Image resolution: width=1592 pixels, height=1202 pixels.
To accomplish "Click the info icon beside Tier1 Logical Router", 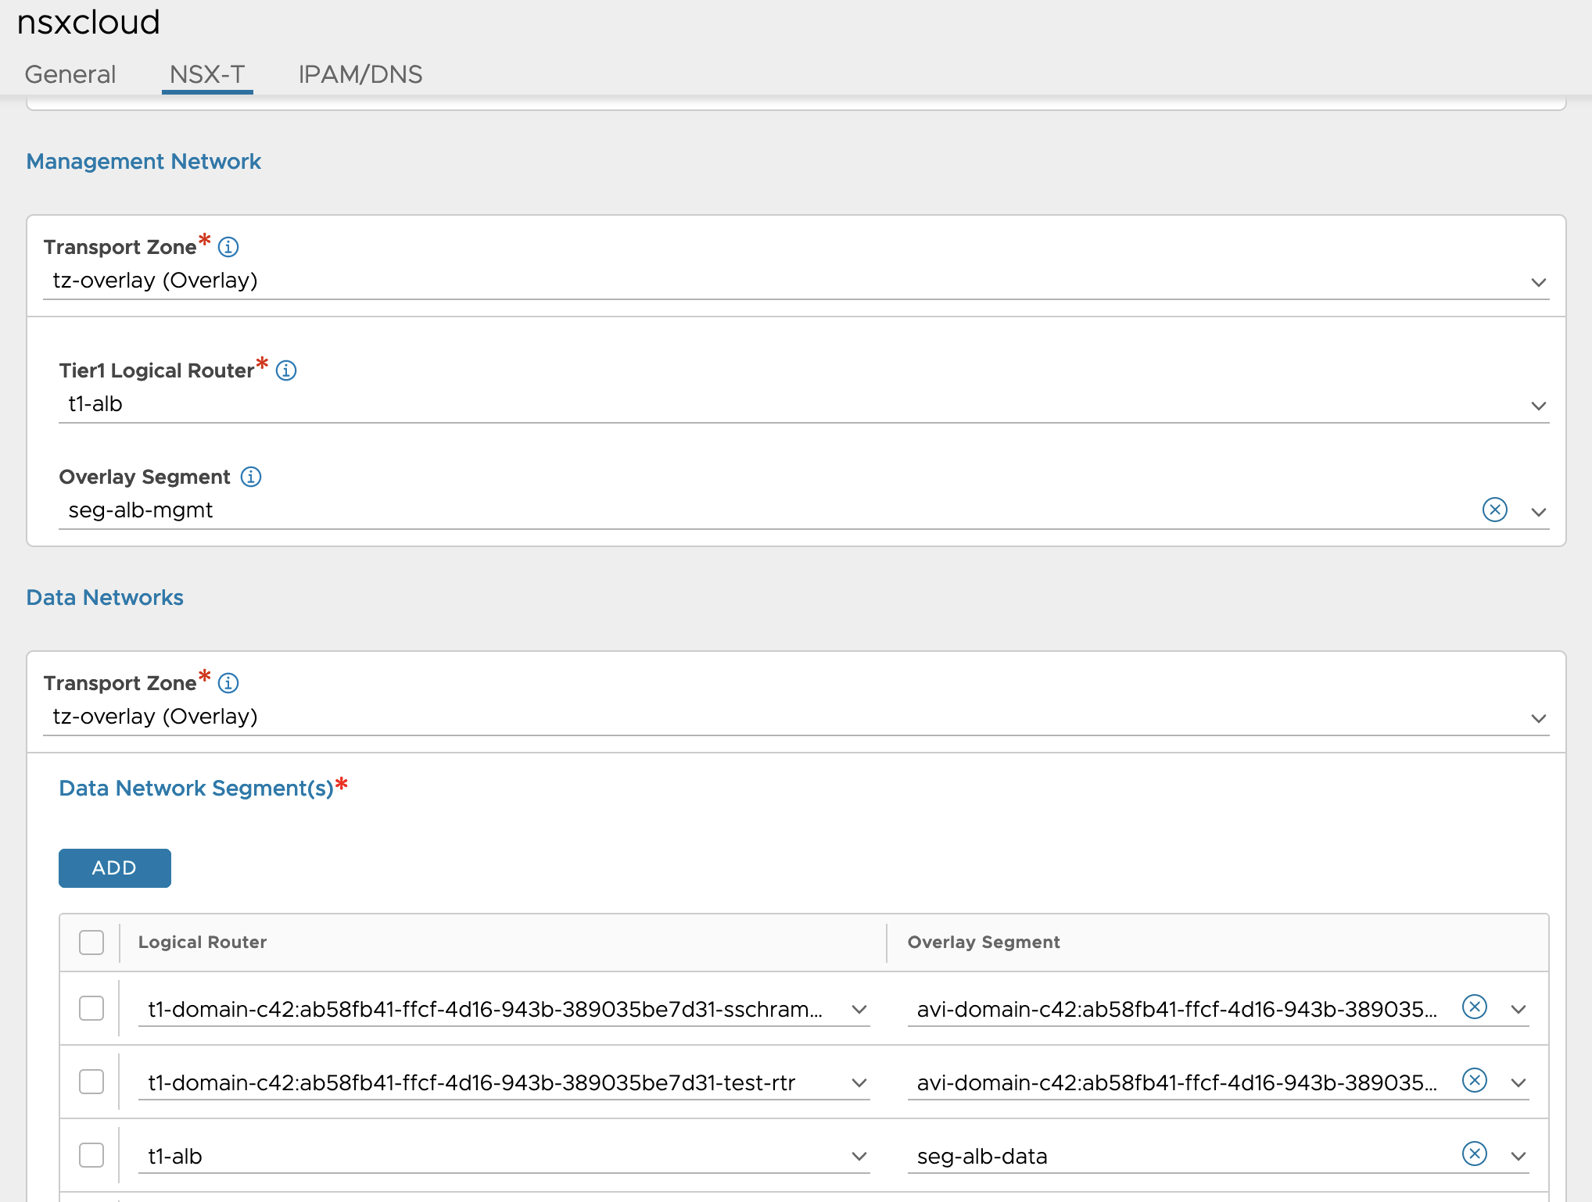I will click(286, 370).
